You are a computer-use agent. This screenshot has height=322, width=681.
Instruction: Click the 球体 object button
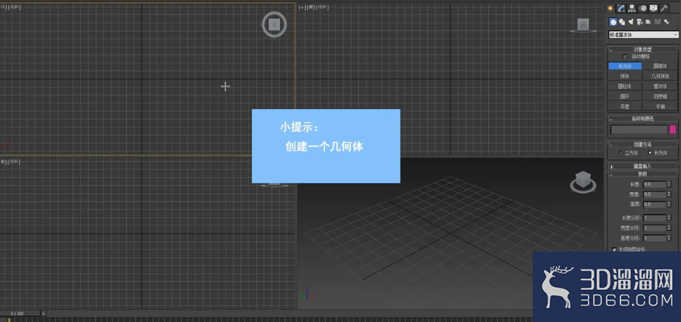(x=625, y=76)
